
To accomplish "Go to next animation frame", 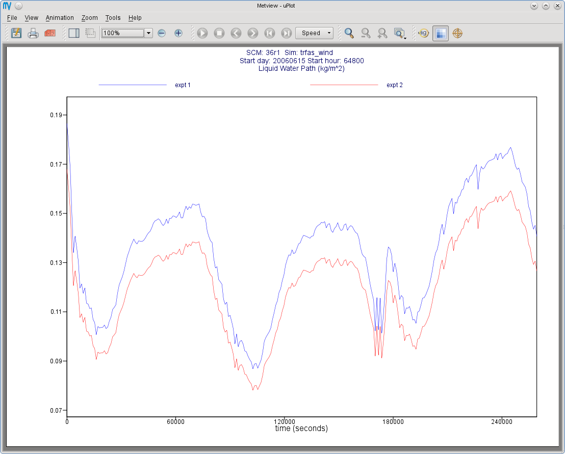I will (252, 33).
